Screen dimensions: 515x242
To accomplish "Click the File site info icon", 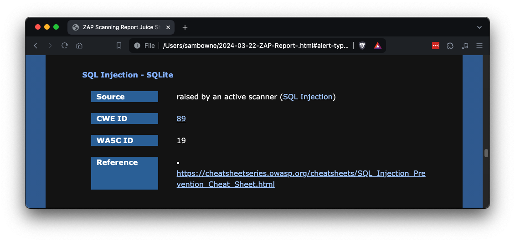I will pos(137,46).
